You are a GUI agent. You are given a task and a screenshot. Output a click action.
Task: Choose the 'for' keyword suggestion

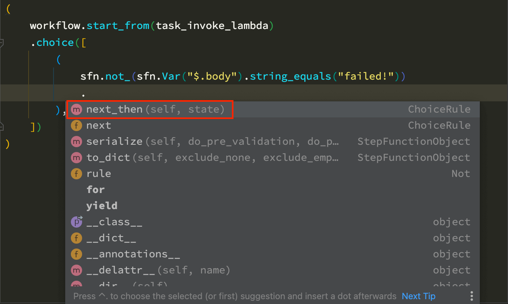click(95, 190)
